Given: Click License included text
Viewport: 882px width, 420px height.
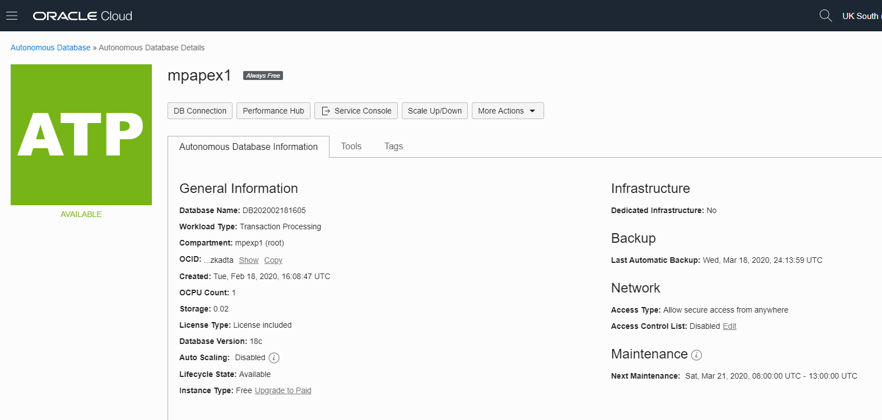Looking at the screenshot, I should pyautogui.click(x=262, y=325).
